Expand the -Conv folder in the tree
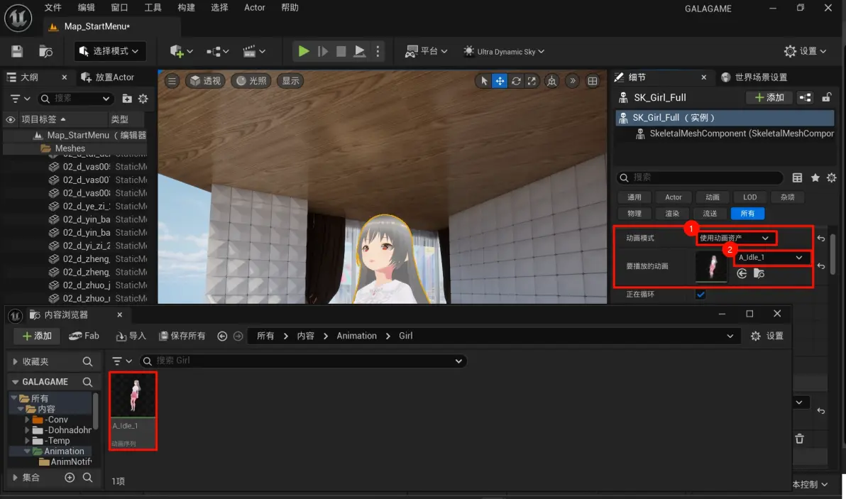 (27, 420)
